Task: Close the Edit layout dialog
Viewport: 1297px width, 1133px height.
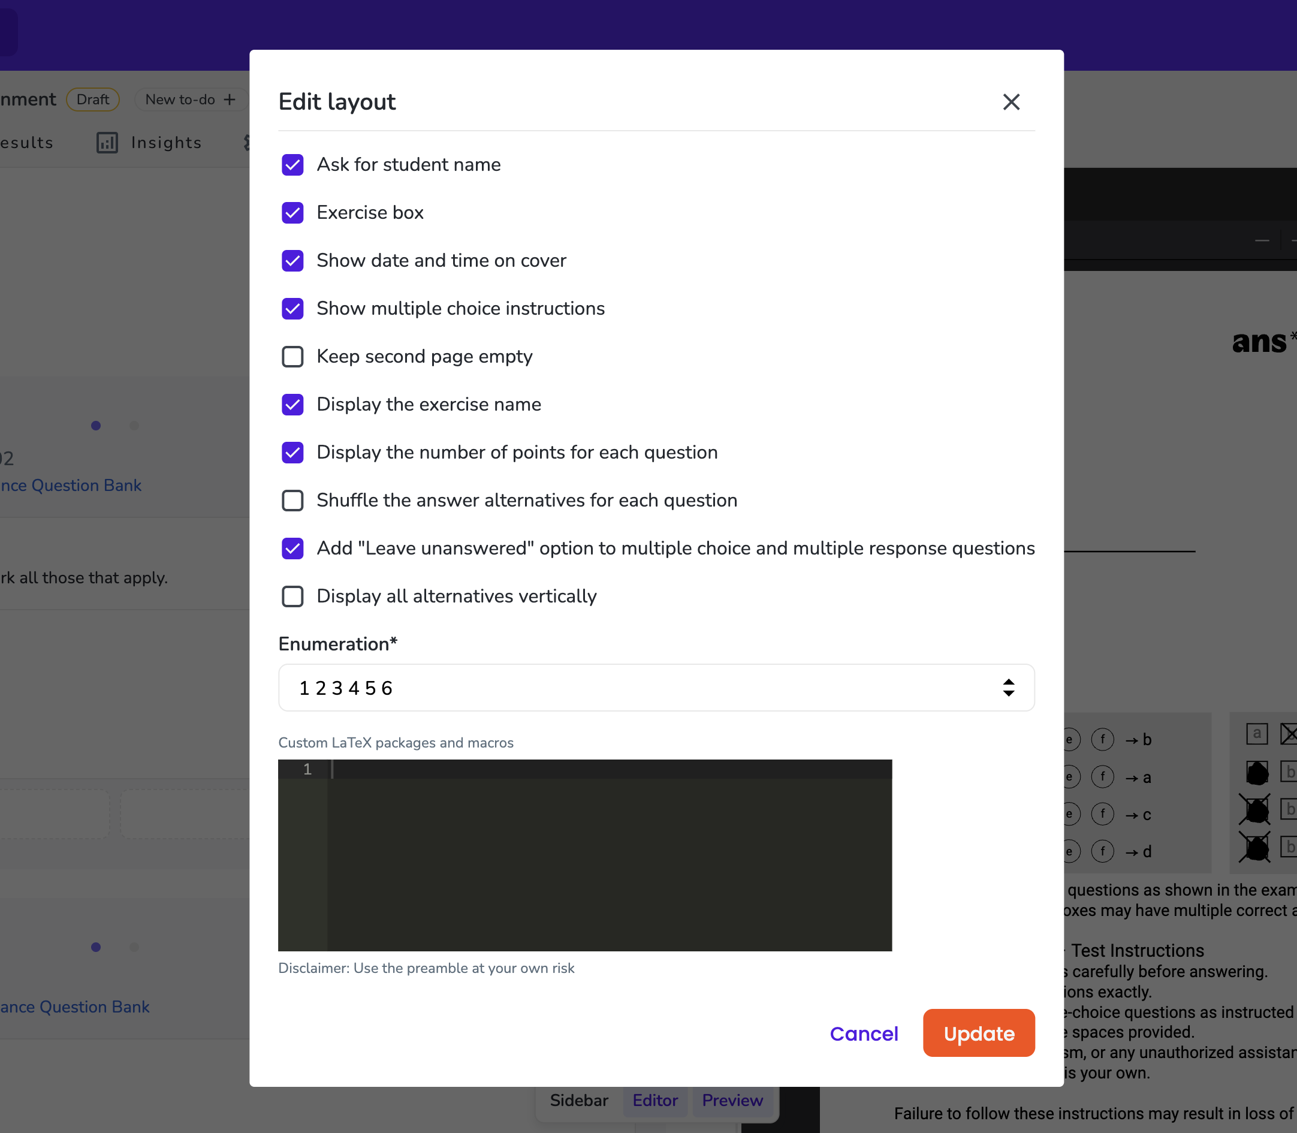Action: tap(1011, 102)
